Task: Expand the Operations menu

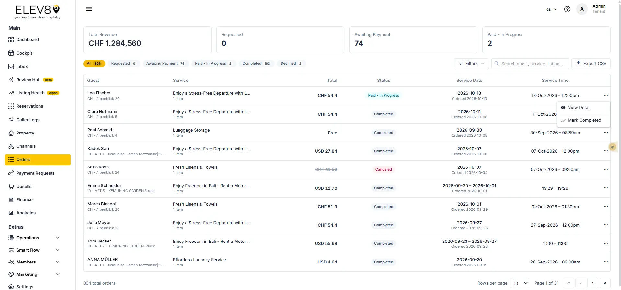Action: [x=34, y=238]
